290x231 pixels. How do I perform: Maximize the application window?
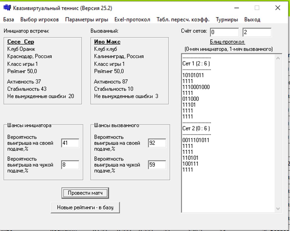pos(257,8)
